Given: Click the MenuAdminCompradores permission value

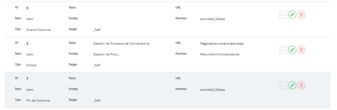Looking at the screenshot, I should (220, 54).
